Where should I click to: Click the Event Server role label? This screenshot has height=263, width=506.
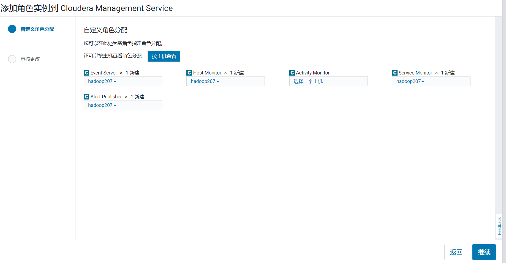pos(104,73)
